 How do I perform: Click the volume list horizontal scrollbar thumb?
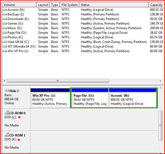click(58, 81)
